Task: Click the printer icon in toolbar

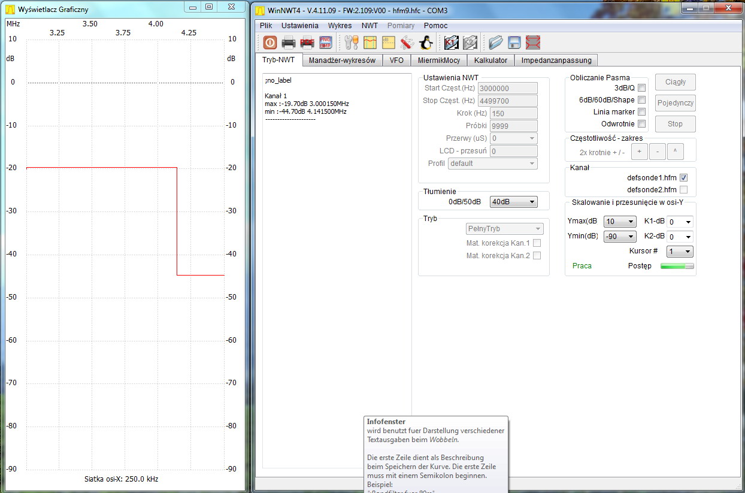Action: pos(289,43)
